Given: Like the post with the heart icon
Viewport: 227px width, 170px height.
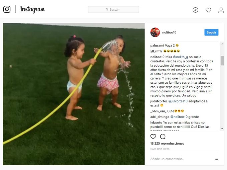Looking at the screenshot, I should [153, 137].
